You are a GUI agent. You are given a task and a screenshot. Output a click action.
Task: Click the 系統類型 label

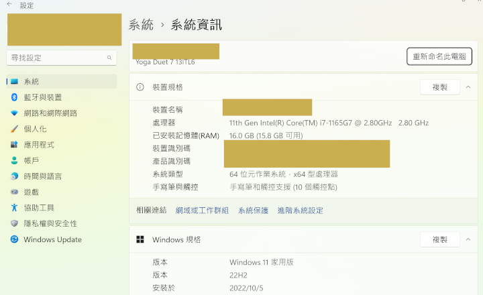168,174
